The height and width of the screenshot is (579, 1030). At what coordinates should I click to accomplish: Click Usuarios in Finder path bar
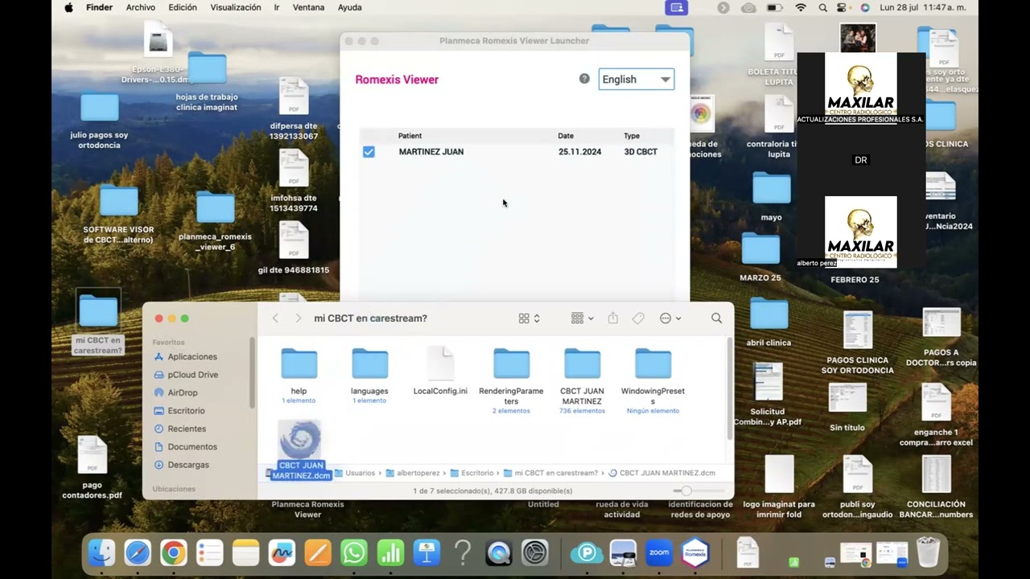coord(354,473)
